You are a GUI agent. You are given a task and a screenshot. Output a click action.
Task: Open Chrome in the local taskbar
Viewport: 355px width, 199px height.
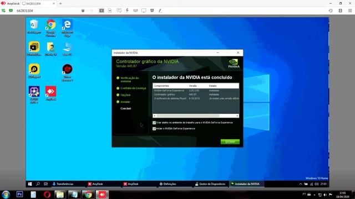88,195
